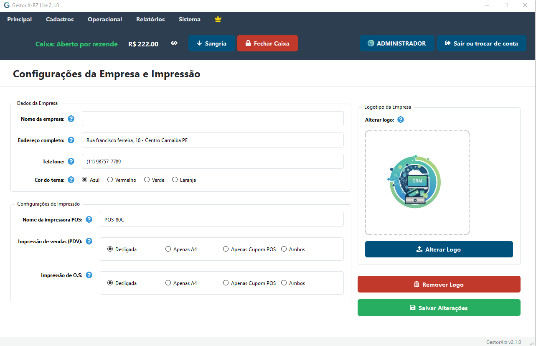Click help icon beside Endereço completo
This screenshot has width=536, height=346.
pos(71,140)
